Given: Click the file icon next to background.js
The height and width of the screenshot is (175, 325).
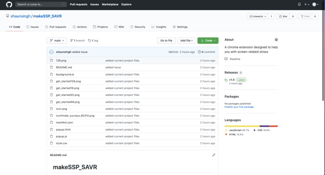Looking at the screenshot, I should point(51,74).
